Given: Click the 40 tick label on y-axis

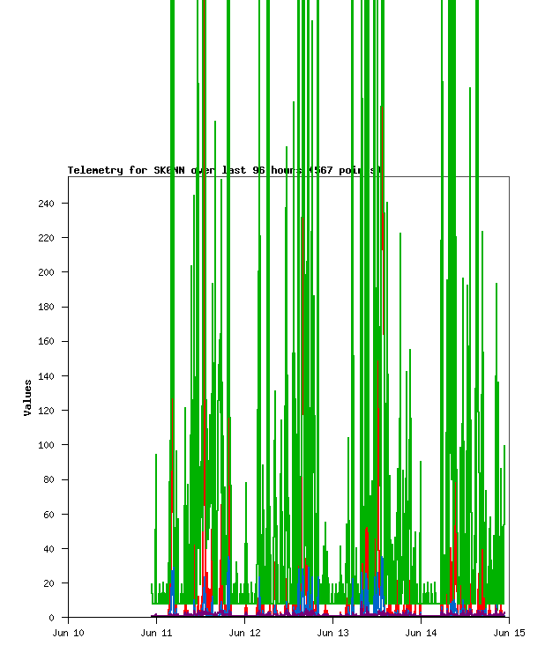Looking at the screenshot, I should point(49,548).
